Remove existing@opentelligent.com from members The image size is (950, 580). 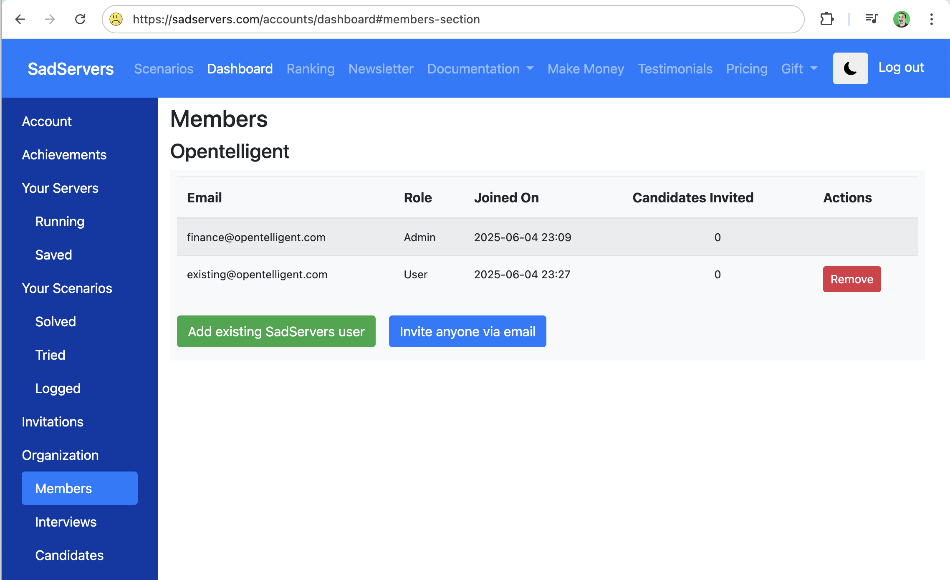tap(852, 279)
